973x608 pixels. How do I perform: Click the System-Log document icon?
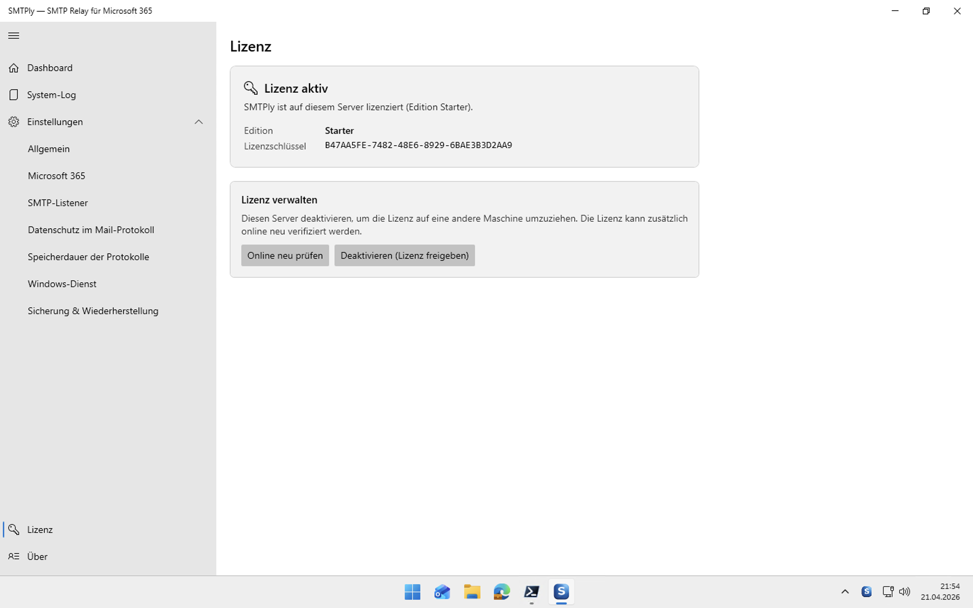(x=14, y=95)
